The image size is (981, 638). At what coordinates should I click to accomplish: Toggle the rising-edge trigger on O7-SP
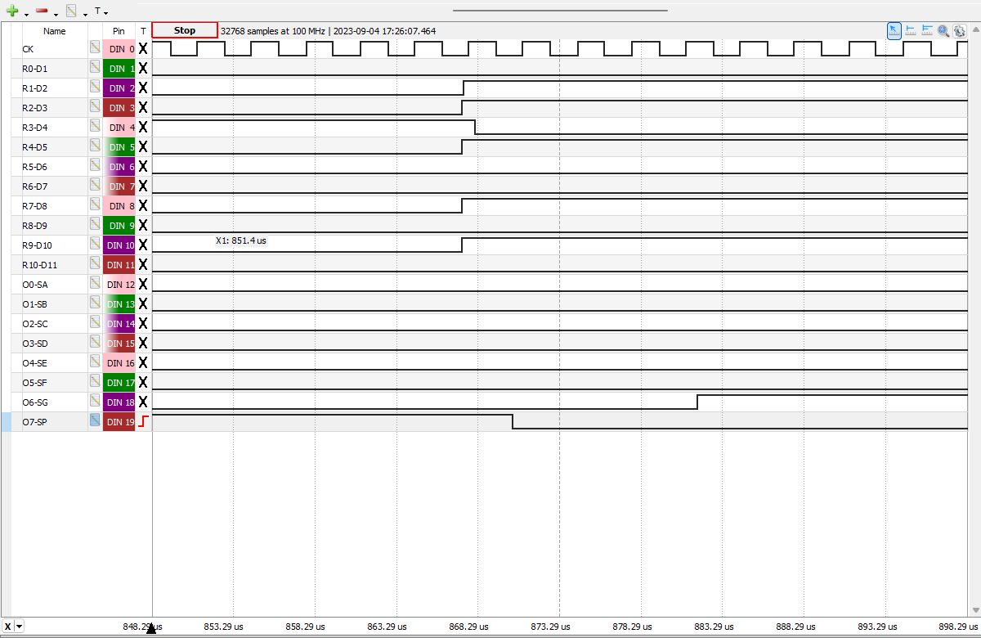click(143, 421)
